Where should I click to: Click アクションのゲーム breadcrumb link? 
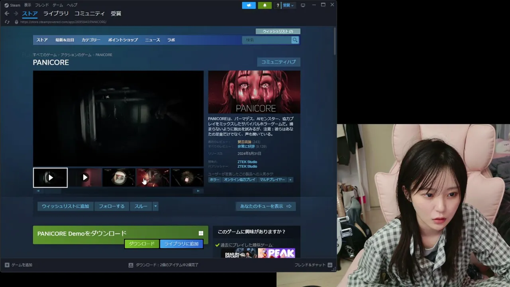tap(76, 55)
